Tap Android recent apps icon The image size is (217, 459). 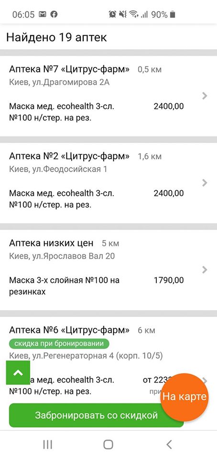coord(47,444)
